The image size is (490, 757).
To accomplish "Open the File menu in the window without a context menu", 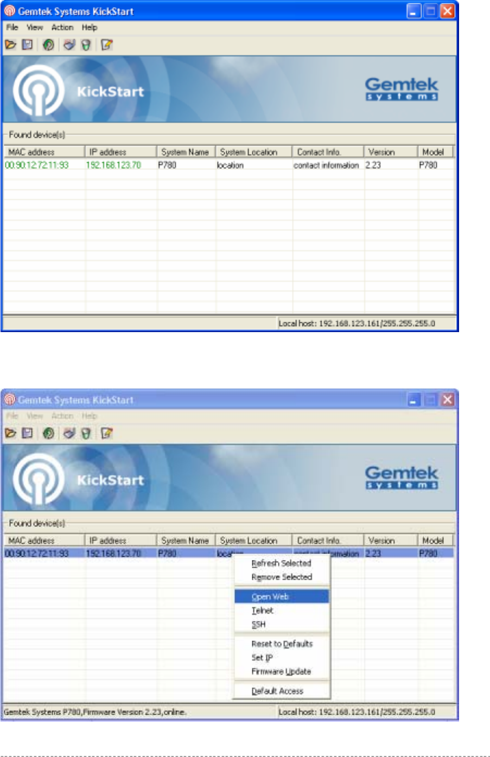I will click(12, 27).
